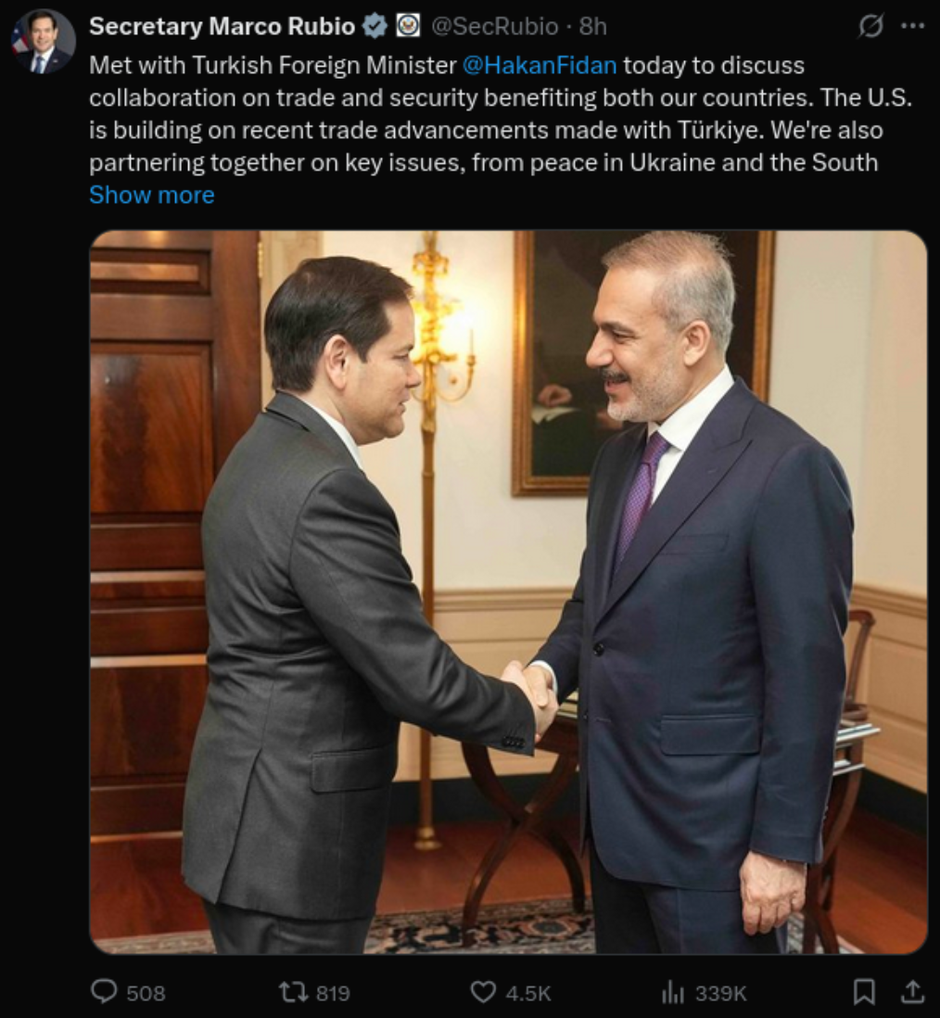Open the 8h timestamp permalink

pos(592,27)
